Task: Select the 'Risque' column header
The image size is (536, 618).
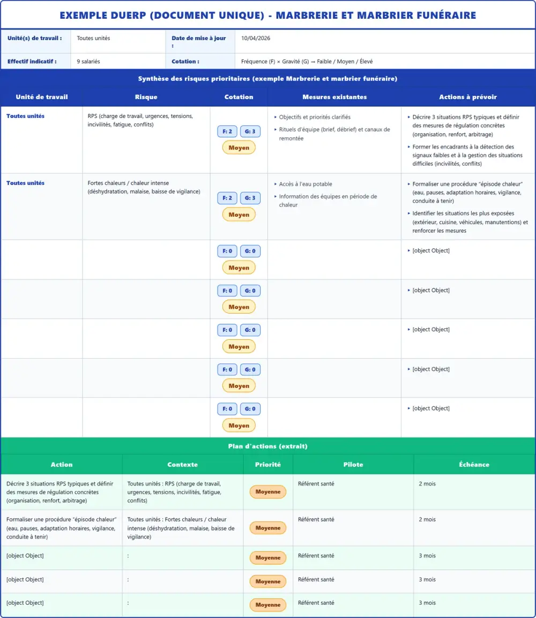Action: 146,97
